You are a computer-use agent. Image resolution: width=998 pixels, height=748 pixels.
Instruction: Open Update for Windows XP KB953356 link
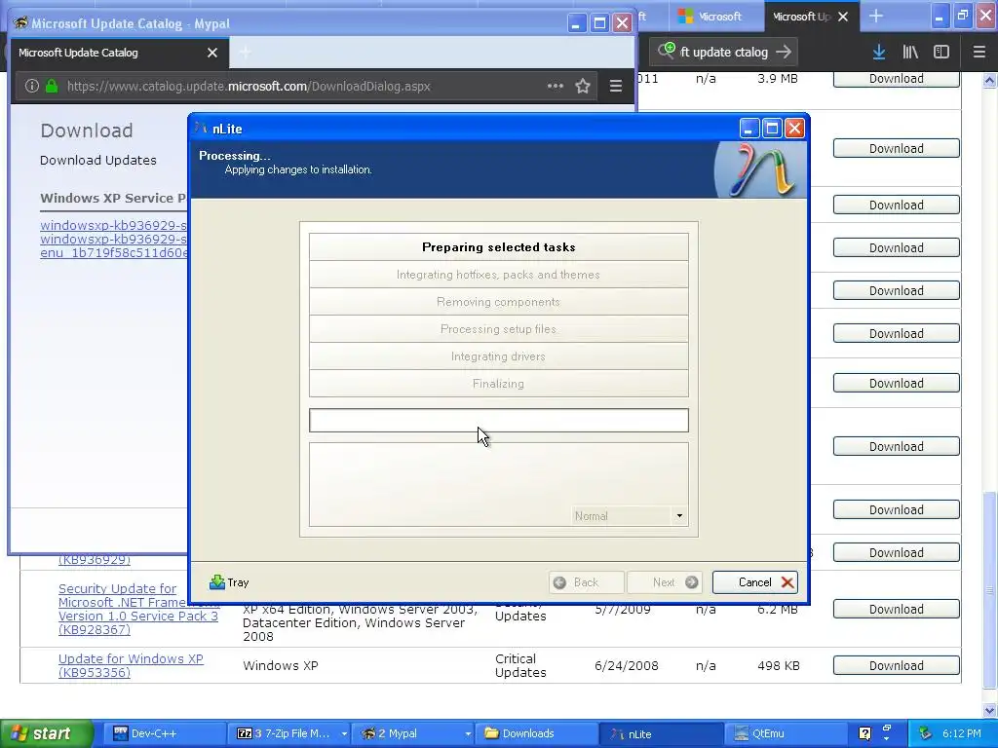[x=131, y=665]
